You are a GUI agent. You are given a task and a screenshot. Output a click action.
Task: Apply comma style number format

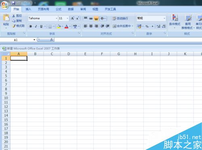[152, 26]
